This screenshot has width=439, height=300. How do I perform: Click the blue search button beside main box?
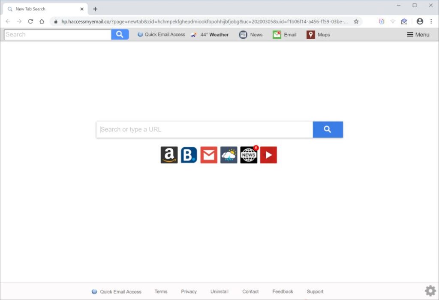328,129
